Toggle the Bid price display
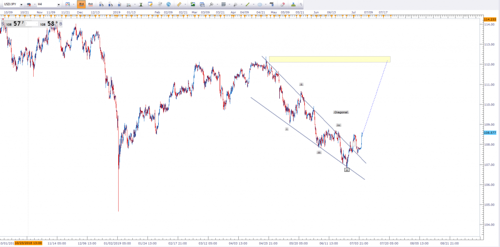 click(x=82, y=4)
